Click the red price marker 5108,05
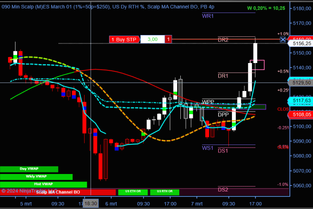313x209 pixels. [x=301, y=114]
